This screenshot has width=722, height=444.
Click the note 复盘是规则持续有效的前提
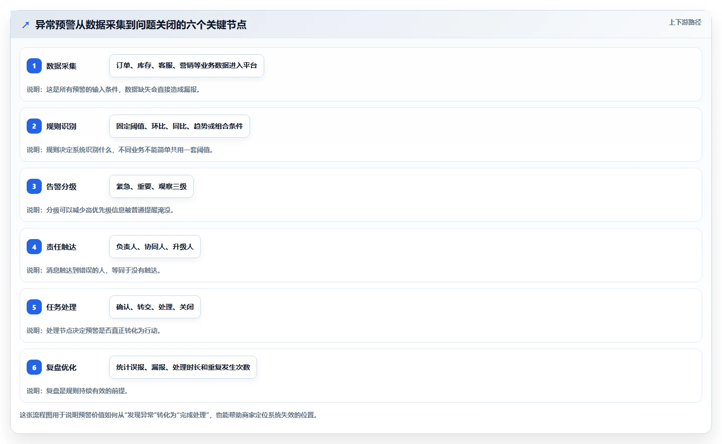[x=78, y=391]
